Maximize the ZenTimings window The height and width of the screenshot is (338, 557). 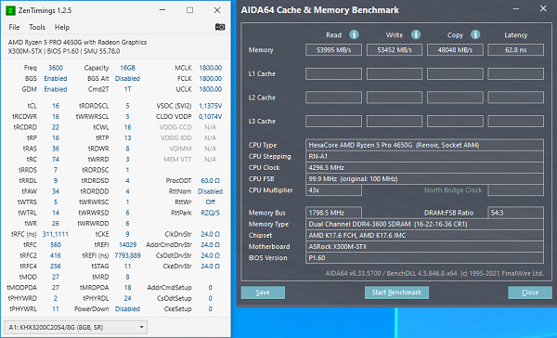(x=189, y=10)
